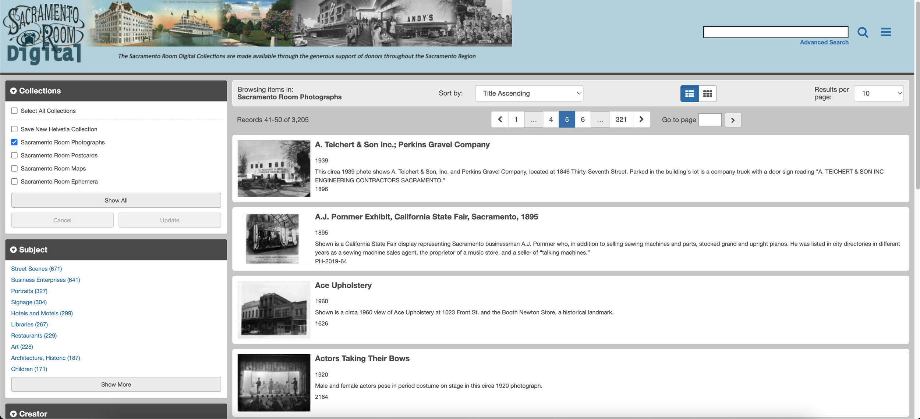Switch to list view icon
Screen dimensions: 920x419
pyautogui.click(x=689, y=94)
